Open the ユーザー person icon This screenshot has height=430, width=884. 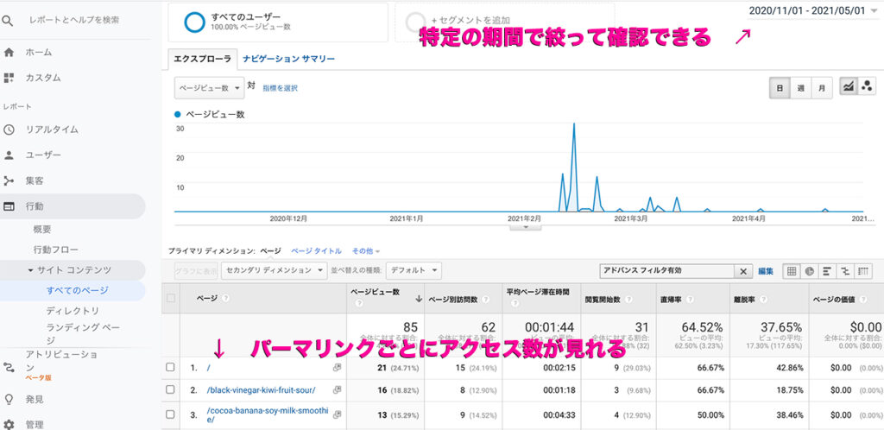pyautogui.click(x=9, y=155)
